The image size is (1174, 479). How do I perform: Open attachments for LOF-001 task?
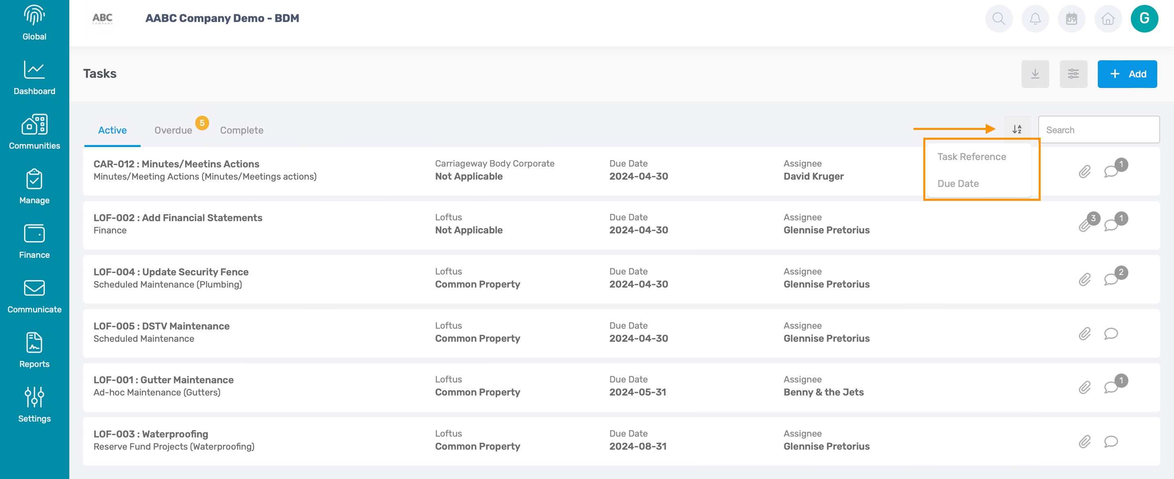click(x=1085, y=387)
